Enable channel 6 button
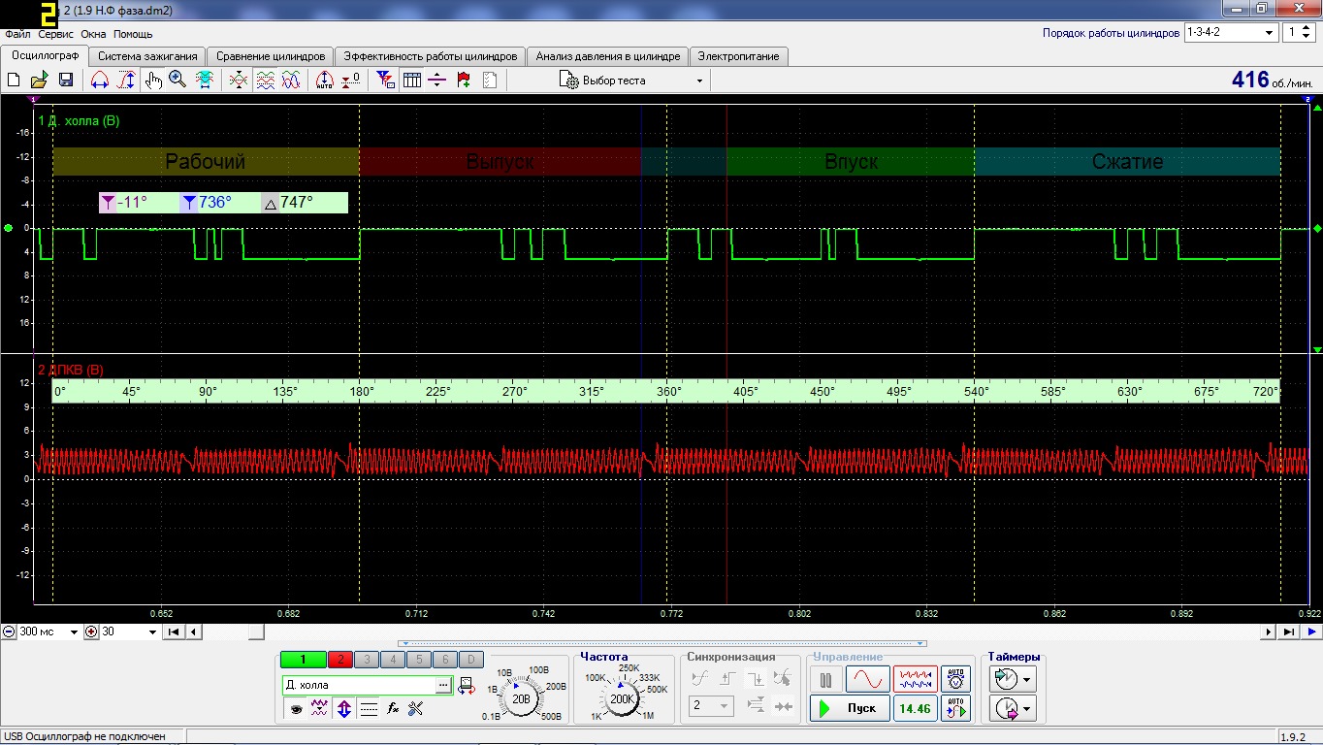 click(x=443, y=660)
